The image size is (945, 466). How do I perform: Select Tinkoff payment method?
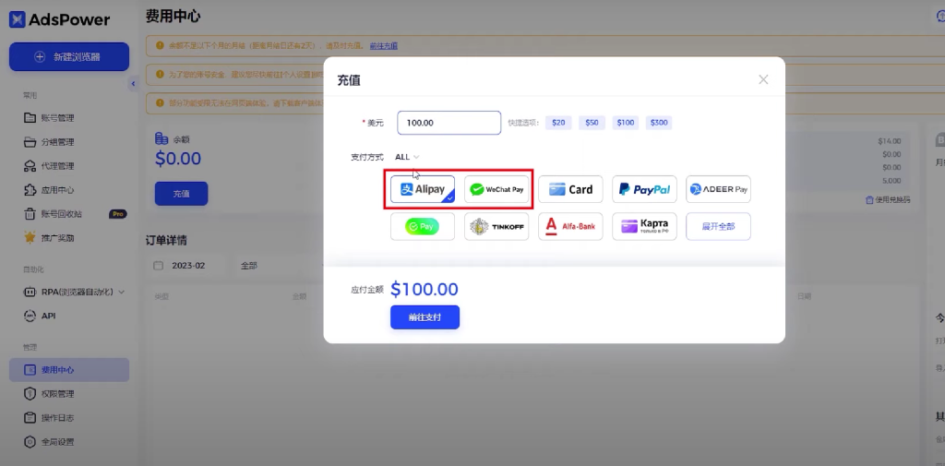[x=496, y=227]
